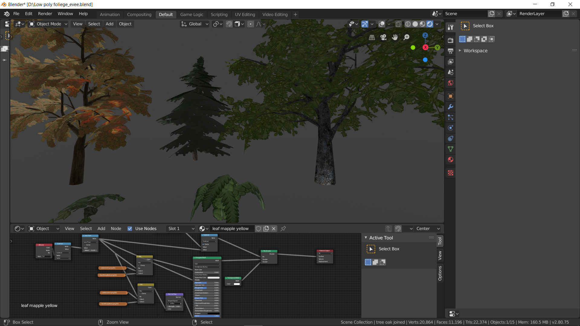Screen dimensions: 580x326
Task: Open Material properties panel
Action: (x=450, y=159)
